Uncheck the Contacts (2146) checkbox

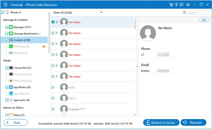7,40
